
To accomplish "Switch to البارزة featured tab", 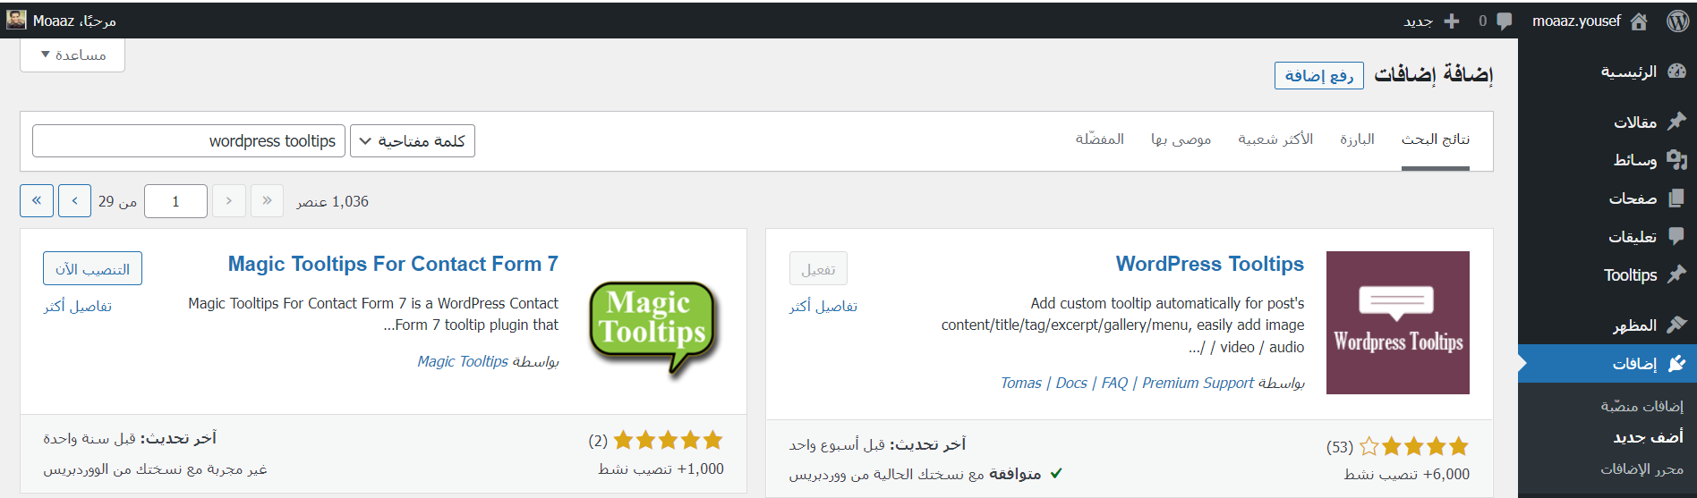I will (x=1357, y=139).
